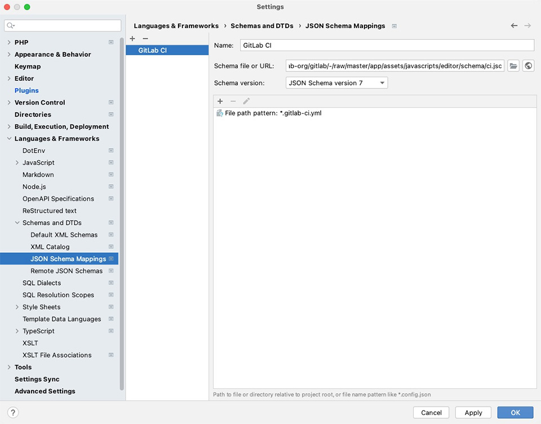Remove the selected file path pattern

tap(233, 101)
